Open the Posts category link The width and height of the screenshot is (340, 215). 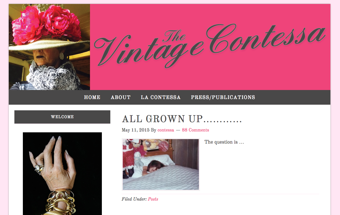(x=153, y=199)
